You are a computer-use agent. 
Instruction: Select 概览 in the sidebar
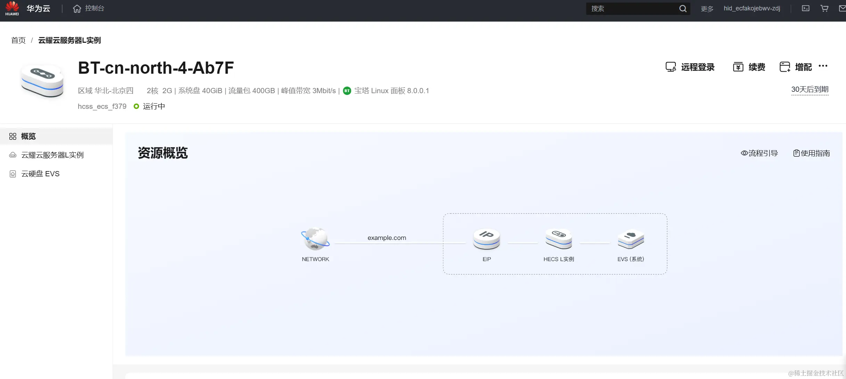point(28,136)
